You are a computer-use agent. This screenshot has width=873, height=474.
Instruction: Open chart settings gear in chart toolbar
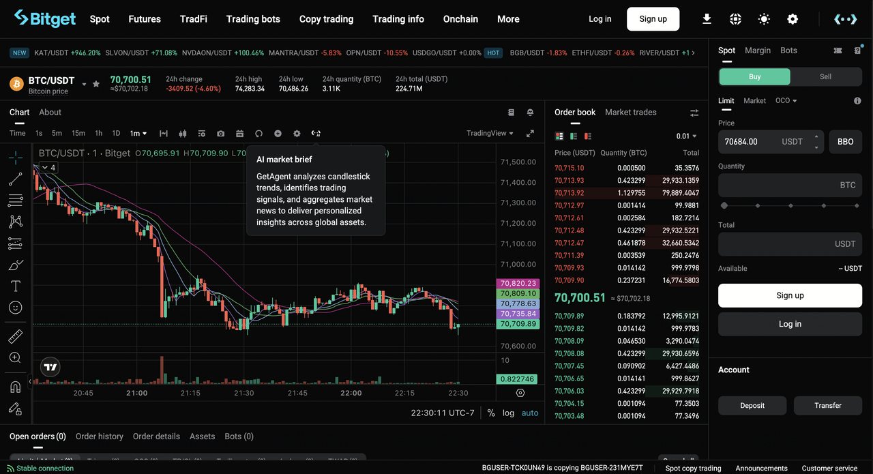[x=297, y=134]
